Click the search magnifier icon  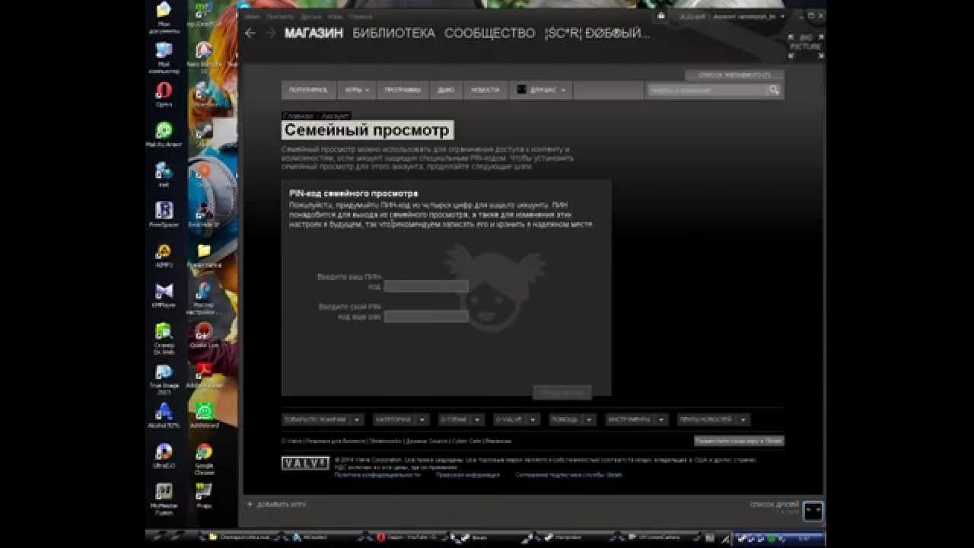pos(775,90)
